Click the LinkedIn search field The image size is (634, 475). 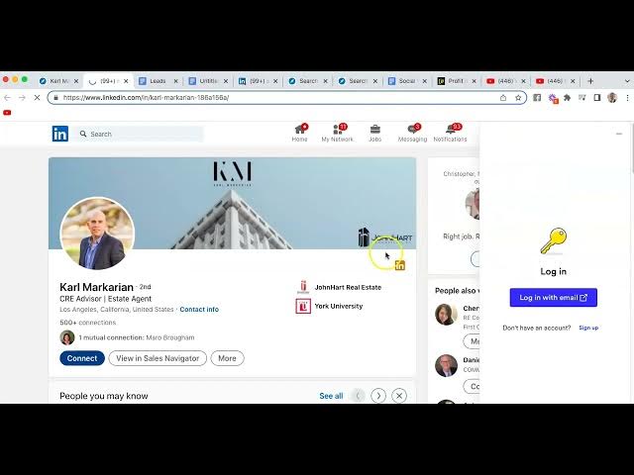[x=144, y=134]
